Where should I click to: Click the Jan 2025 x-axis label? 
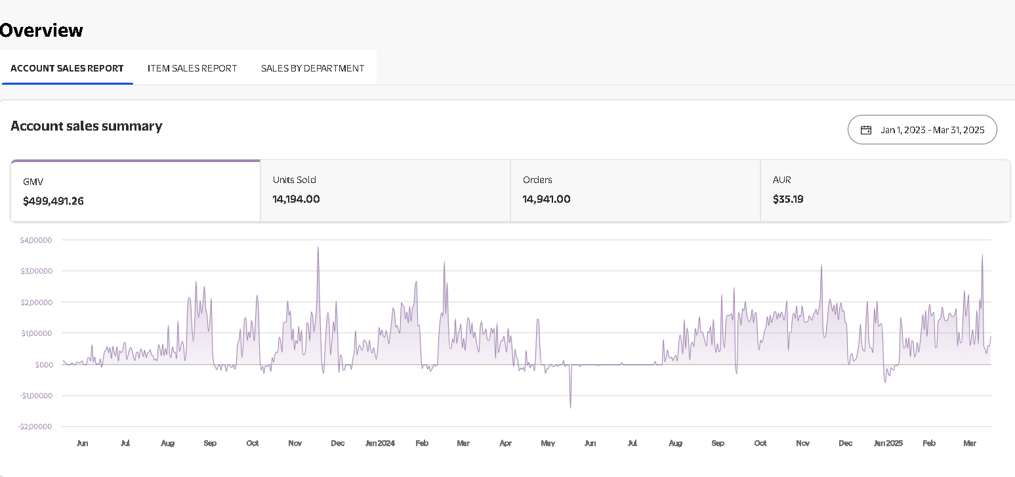coord(888,444)
